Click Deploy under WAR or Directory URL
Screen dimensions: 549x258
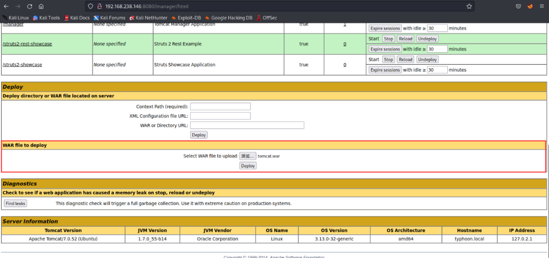click(199, 135)
